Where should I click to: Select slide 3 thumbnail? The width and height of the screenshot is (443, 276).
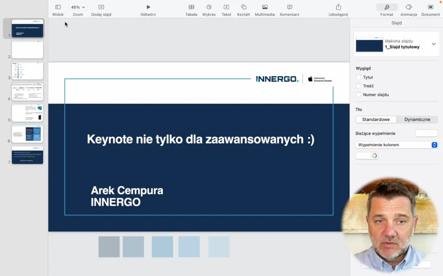pyautogui.click(x=27, y=70)
